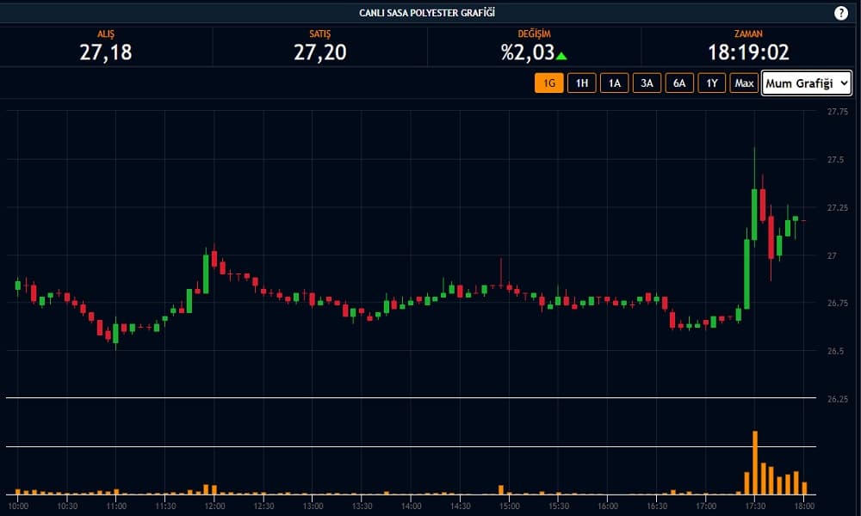Select the 1G daily range tab
Viewport: 861px width, 516px height.
pos(549,83)
